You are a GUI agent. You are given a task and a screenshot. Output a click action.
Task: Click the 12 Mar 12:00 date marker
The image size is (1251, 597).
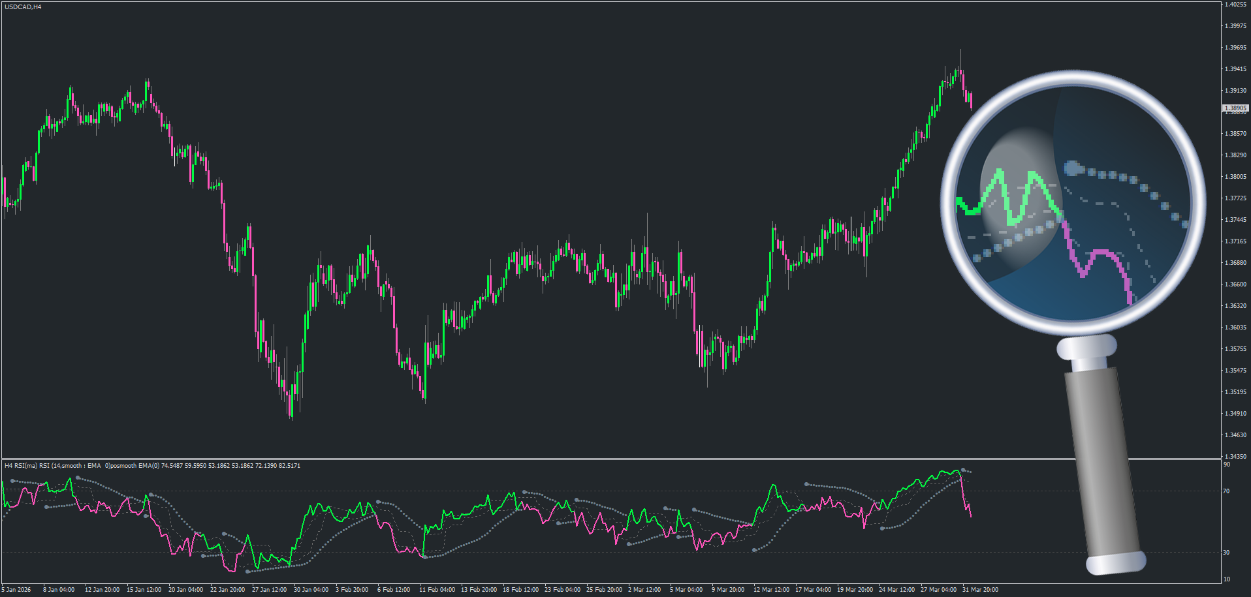coord(771,590)
